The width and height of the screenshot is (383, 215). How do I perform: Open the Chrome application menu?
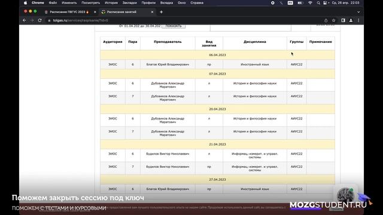(x=38, y=3)
